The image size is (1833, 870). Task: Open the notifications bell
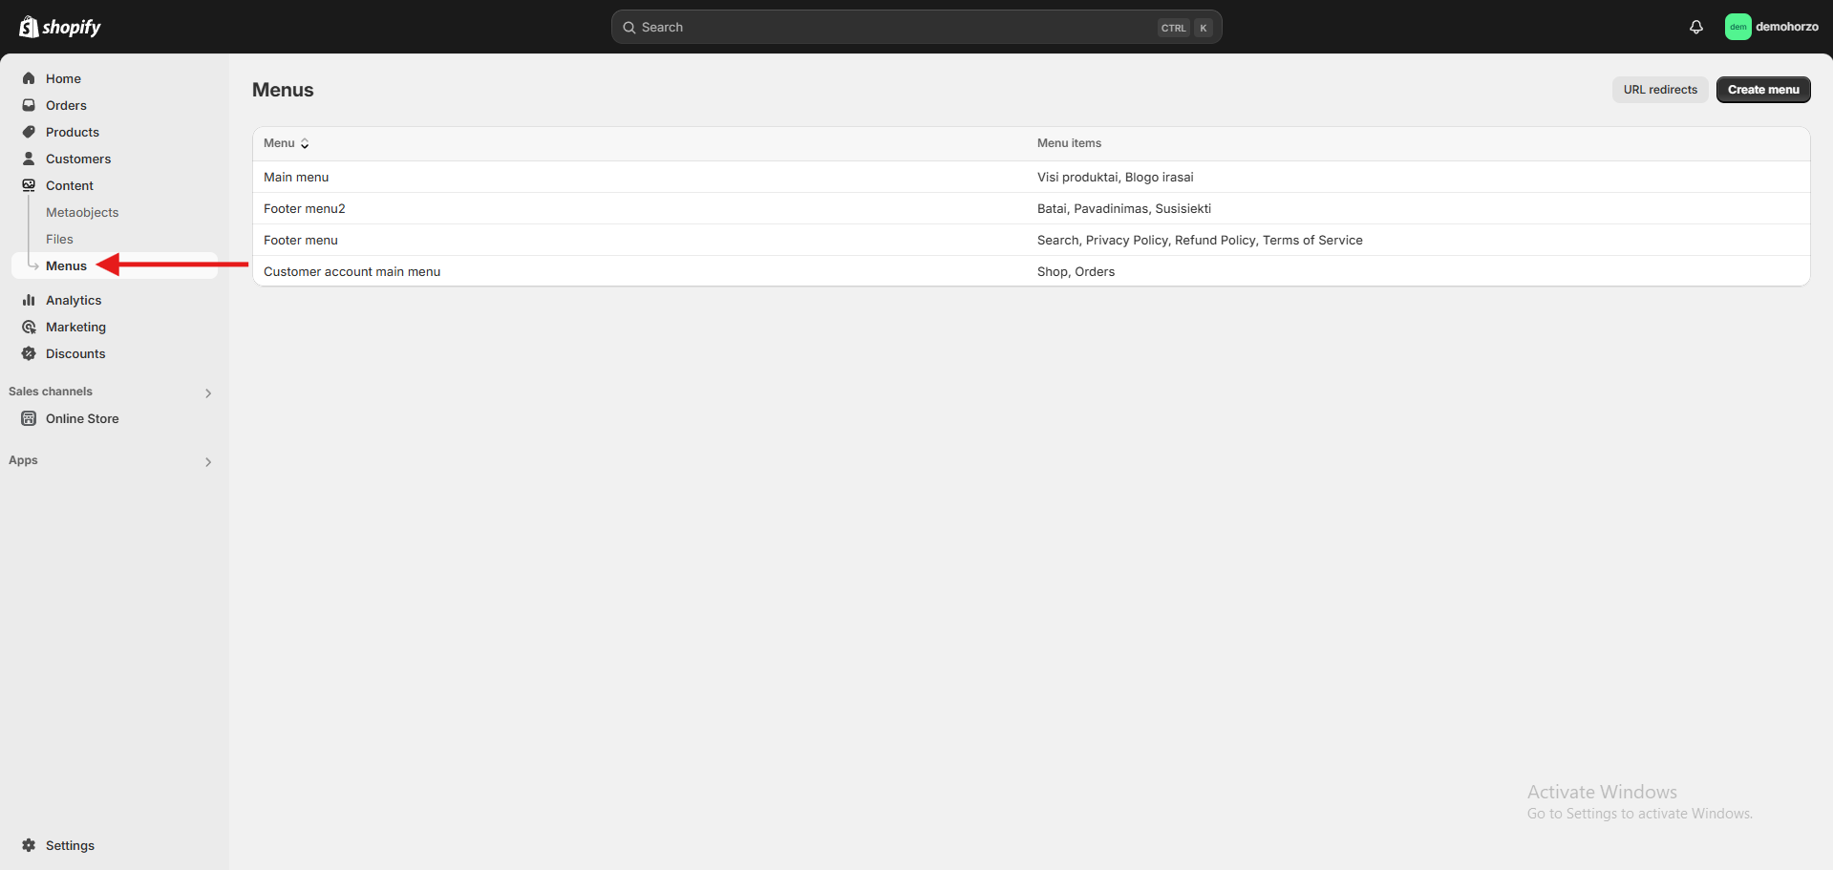1695,27
